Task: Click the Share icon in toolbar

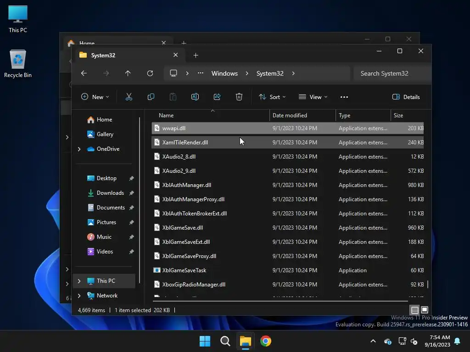Action: [x=217, y=97]
